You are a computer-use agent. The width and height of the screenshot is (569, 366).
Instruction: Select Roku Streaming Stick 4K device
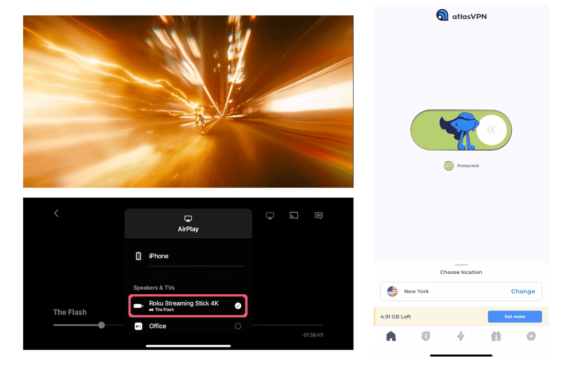pyautogui.click(x=188, y=306)
